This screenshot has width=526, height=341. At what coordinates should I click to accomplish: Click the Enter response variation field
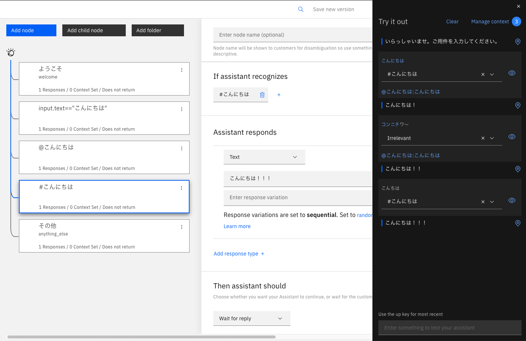[x=298, y=198]
